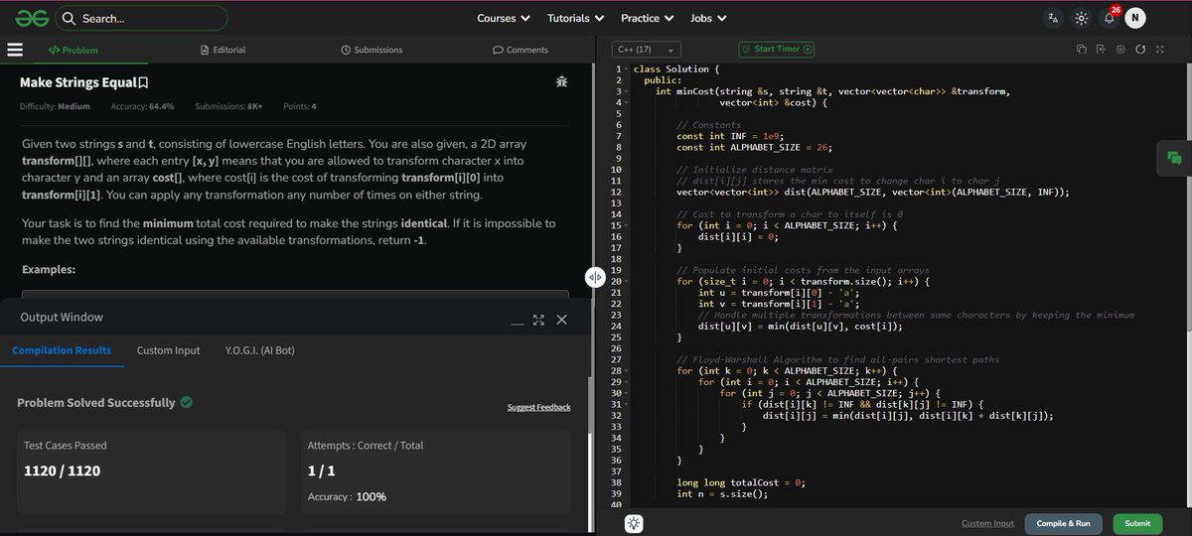1192x536 pixels.
Task: Expand the Output Window to fullscreen
Action: [539, 320]
